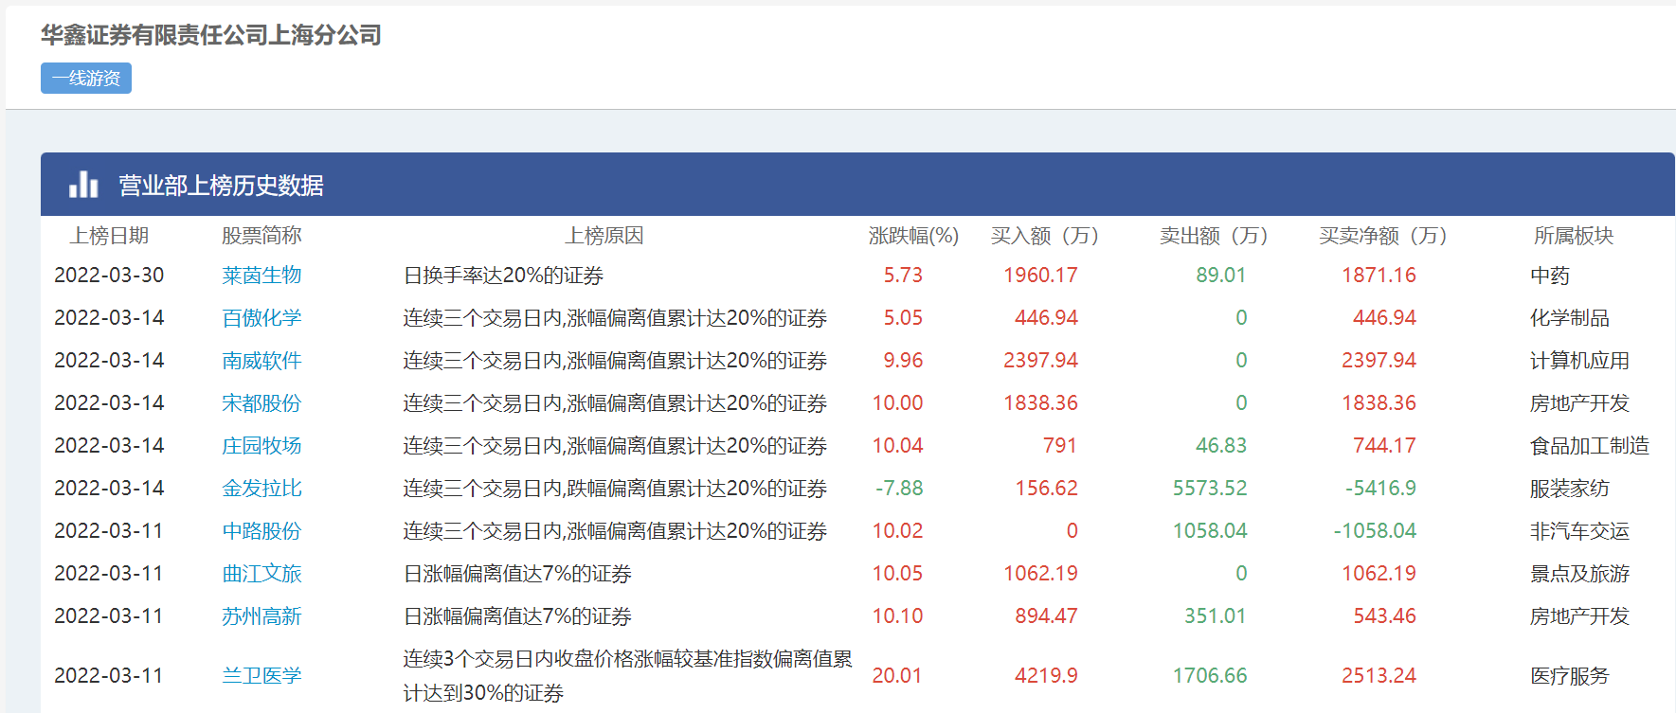Click the sector 医疗服务

click(1570, 676)
